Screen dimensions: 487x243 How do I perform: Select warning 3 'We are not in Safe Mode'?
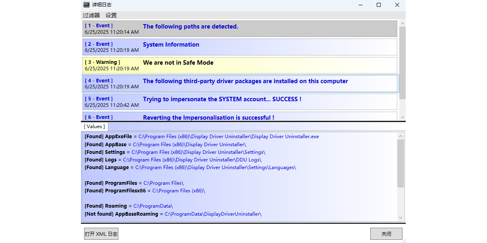pyautogui.click(x=240, y=65)
